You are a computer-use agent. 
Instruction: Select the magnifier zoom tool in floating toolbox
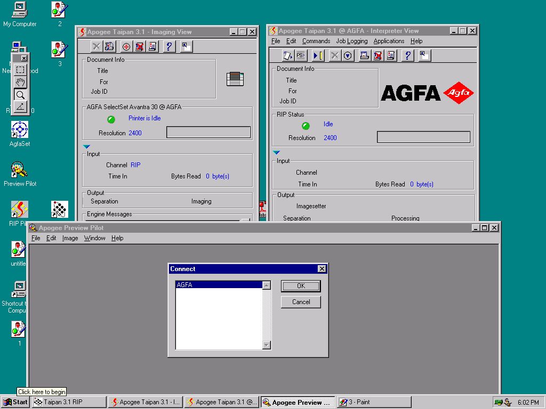coord(20,95)
